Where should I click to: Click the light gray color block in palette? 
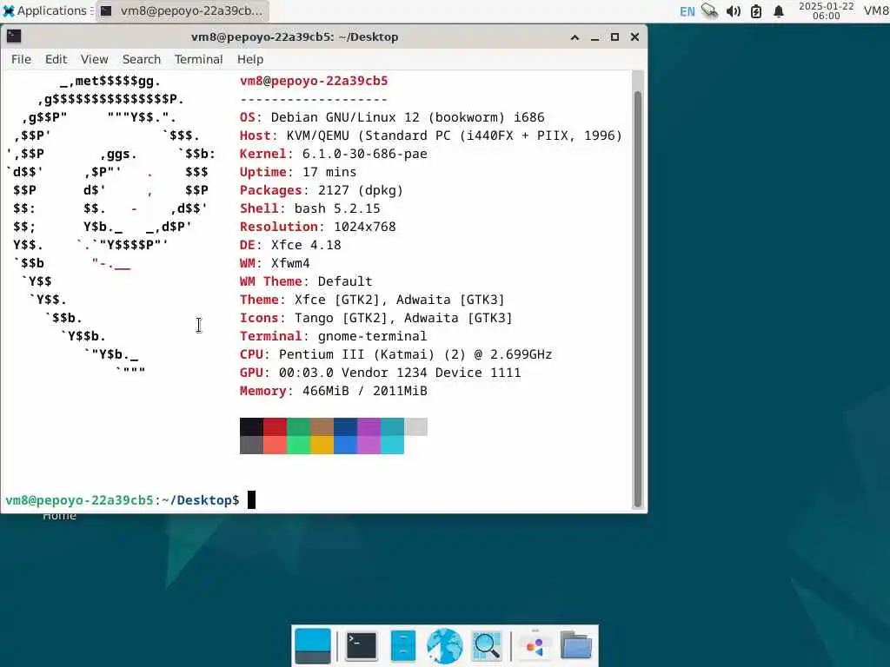point(416,426)
